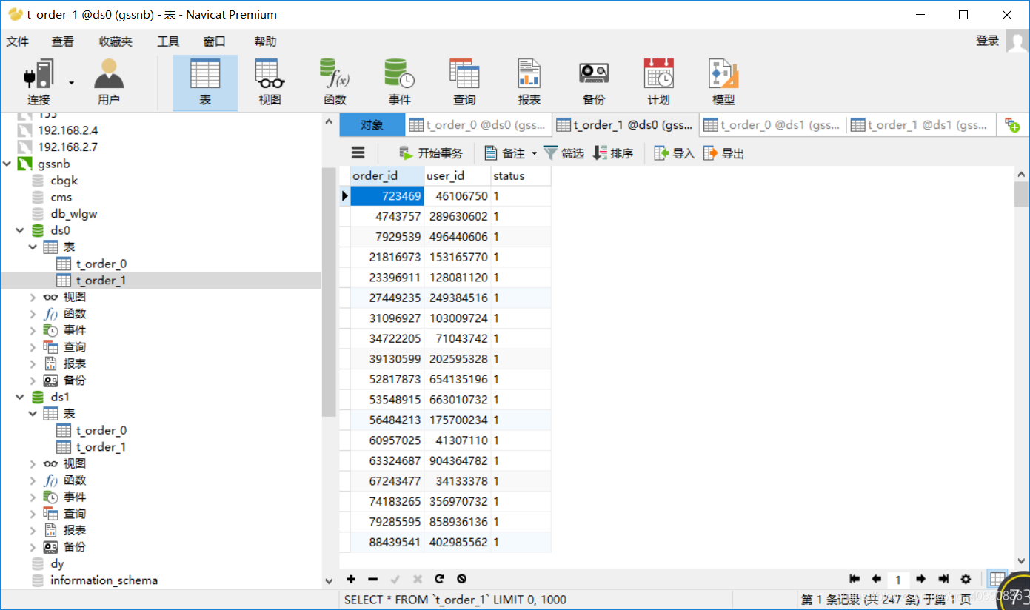Select the db_wlgw database
The image size is (1030, 610).
(73, 214)
